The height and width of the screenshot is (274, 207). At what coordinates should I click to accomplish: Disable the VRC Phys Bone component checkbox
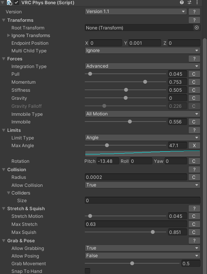coord(16,3)
